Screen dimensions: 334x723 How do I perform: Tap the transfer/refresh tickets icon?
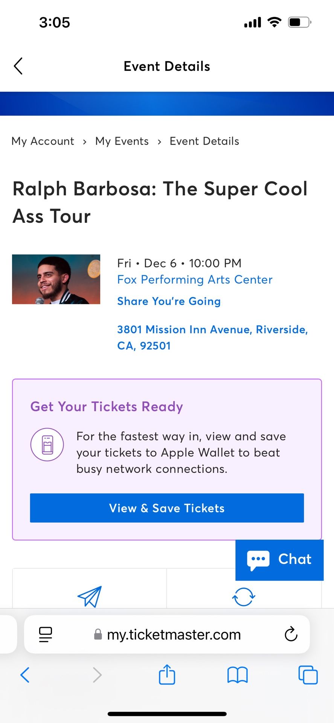(244, 597)
